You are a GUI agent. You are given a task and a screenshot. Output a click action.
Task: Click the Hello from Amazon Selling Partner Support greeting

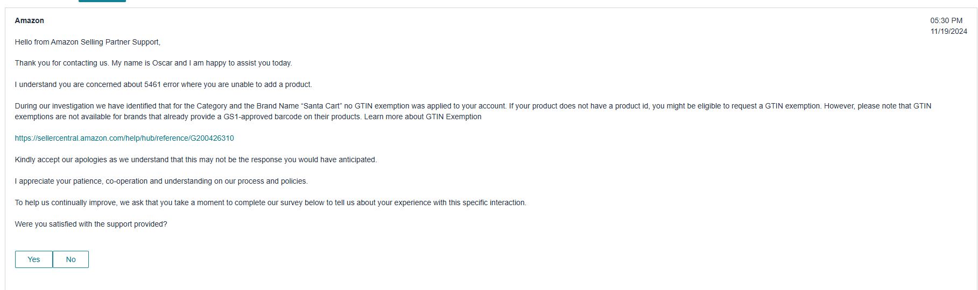88,42
